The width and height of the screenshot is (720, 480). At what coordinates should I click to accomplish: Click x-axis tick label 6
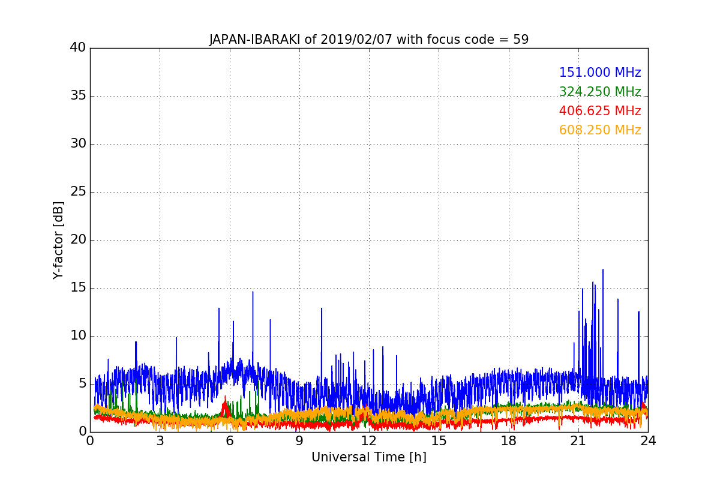pos(229,441)
